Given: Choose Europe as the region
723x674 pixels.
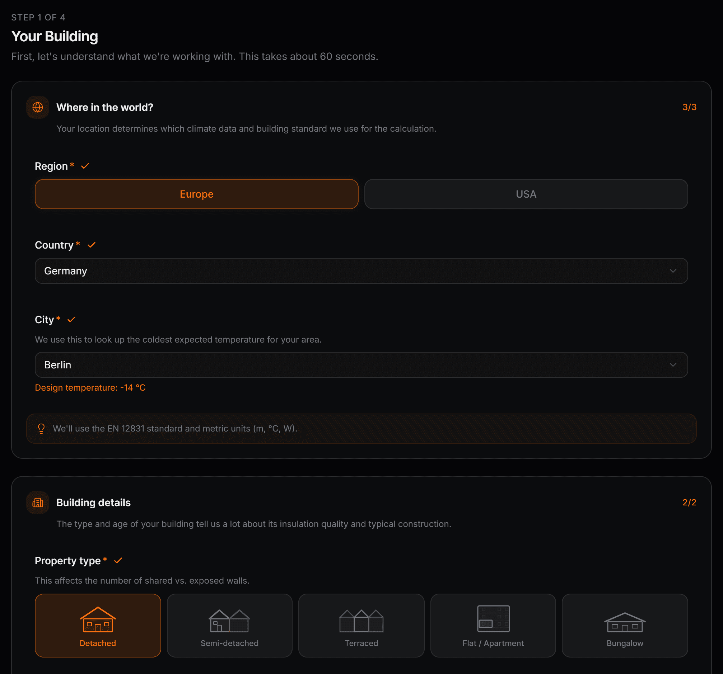Looking at the screenshot, I should (x=196, y=194).
